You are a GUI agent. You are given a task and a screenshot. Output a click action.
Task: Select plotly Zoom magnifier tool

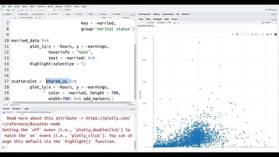(237, 34)
